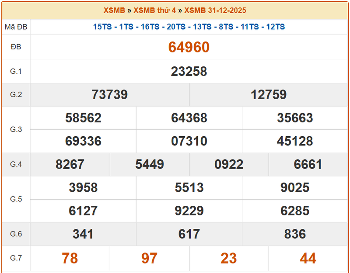350x273 pixels.
Task: Select the G.7 number 44
Action: pyautogui.click(x=308, y=258)
